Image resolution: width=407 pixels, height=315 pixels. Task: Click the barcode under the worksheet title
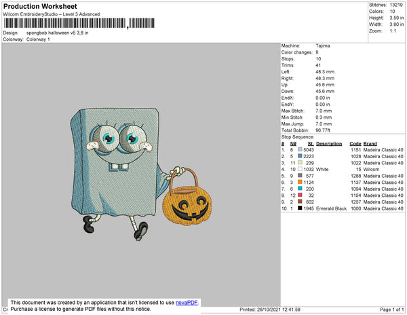pos(79,23)
